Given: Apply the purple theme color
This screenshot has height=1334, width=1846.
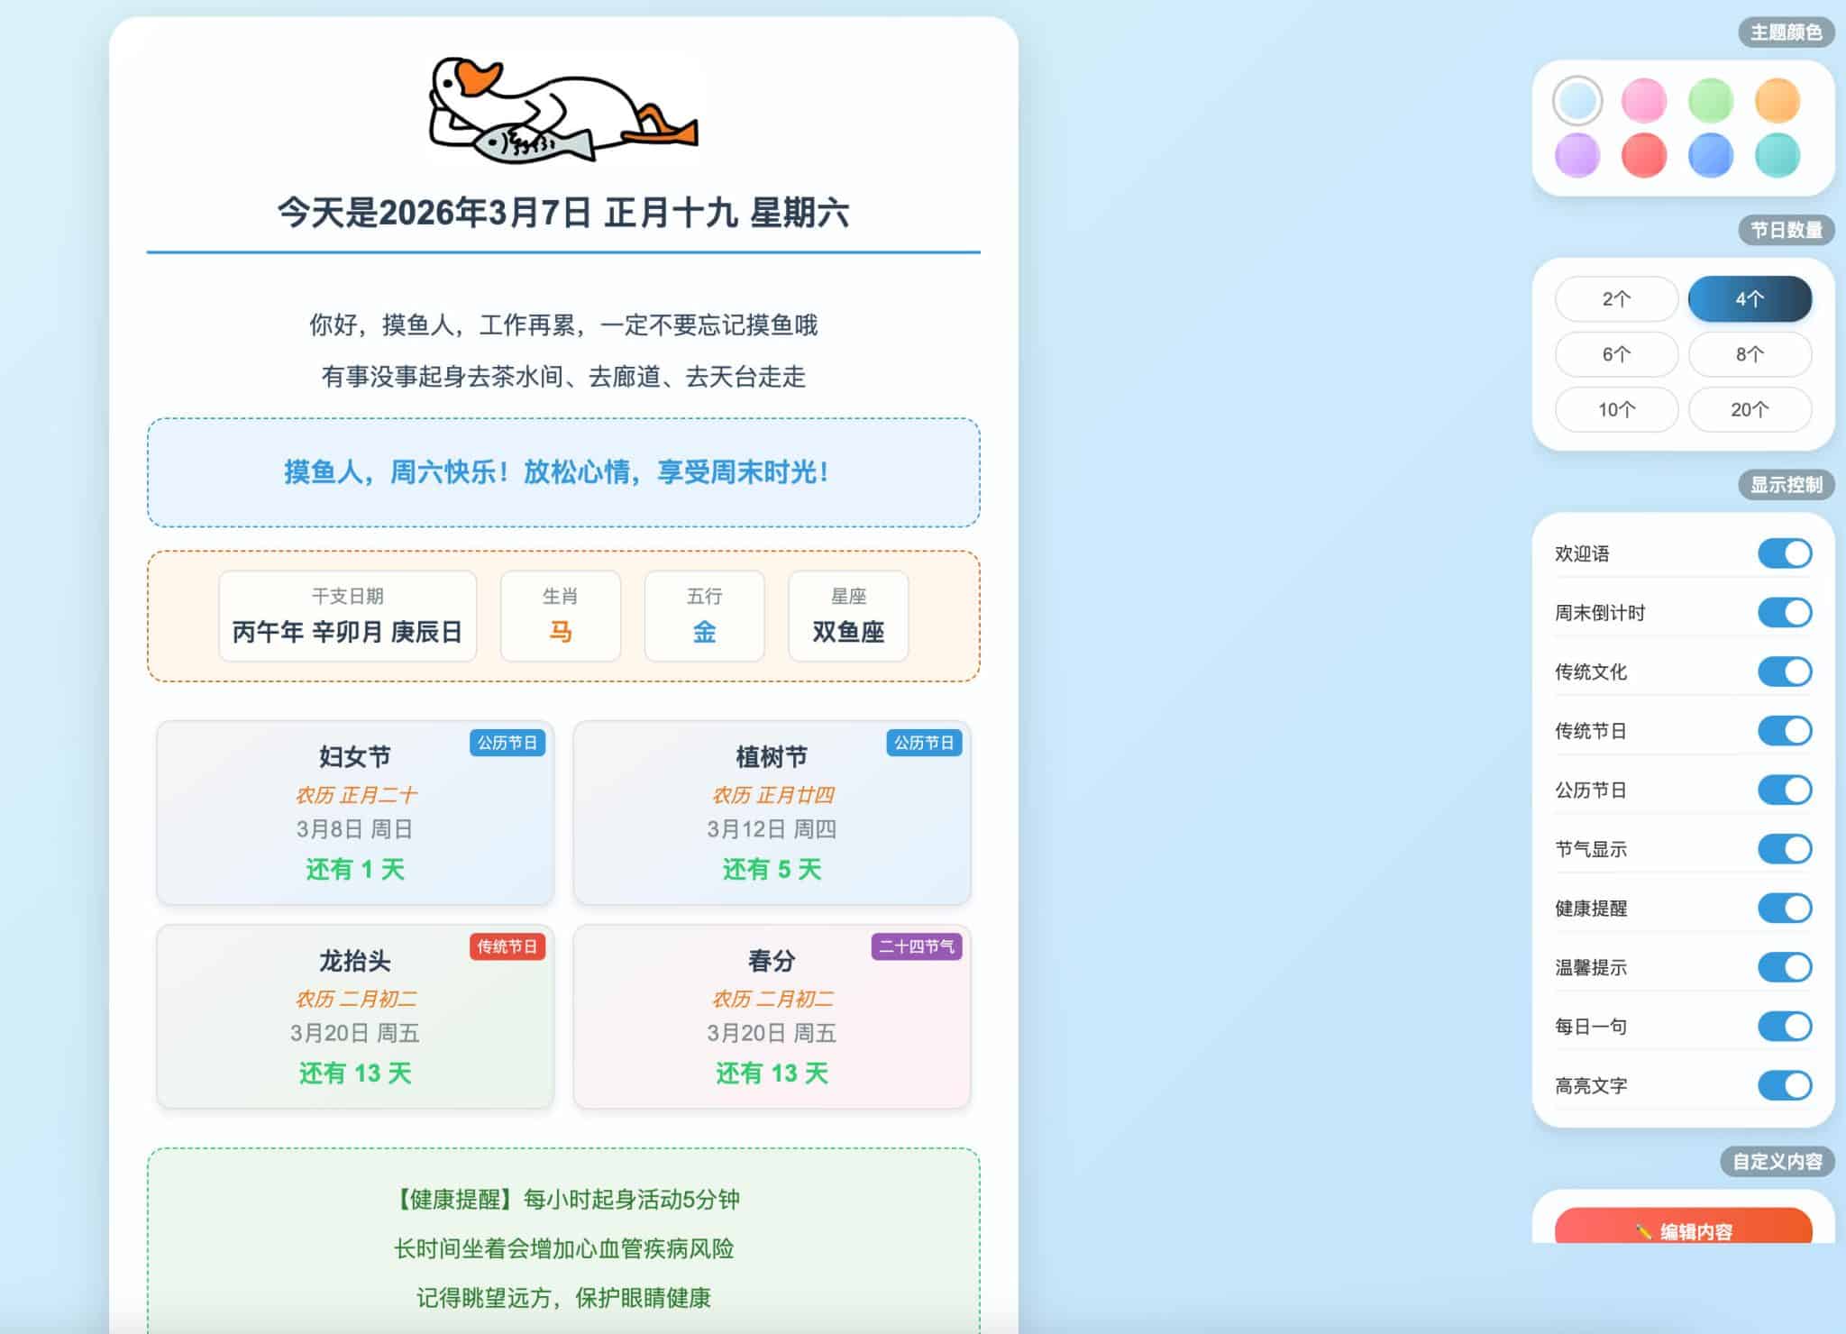Looking at the screenshot, I should [x=1577, y=155].
